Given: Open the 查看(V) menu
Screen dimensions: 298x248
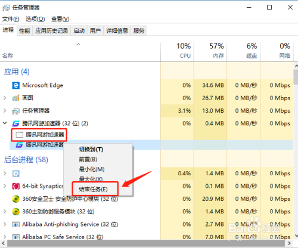Looking at the screenshot, I should tap(60, 19).
